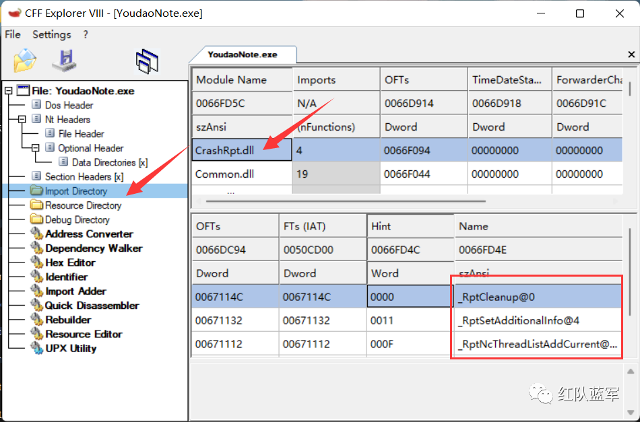
Task: Click the cascading windows toolbar icon
Action: 147,61
